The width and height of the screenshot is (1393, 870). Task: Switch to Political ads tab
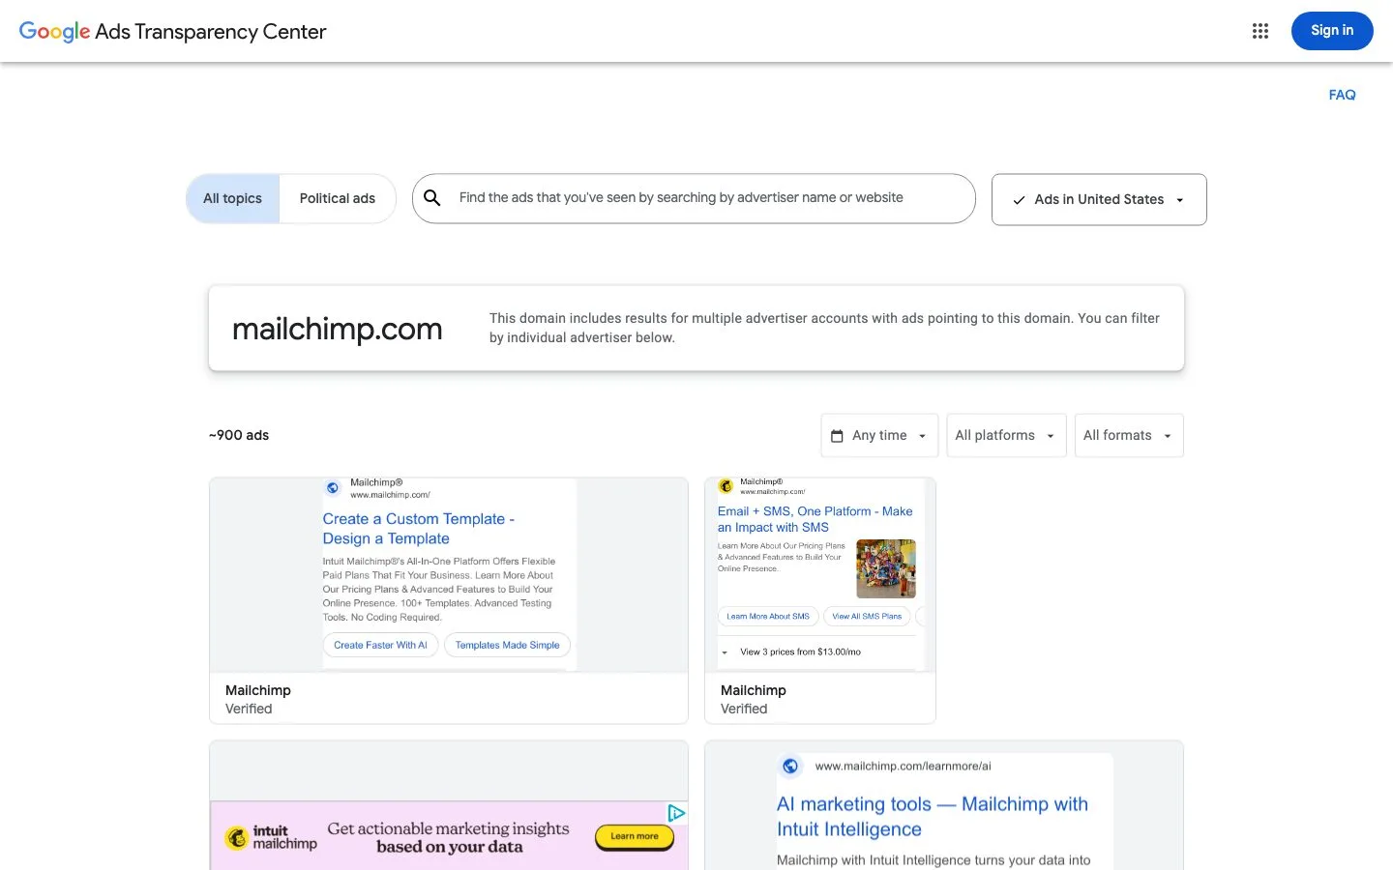coord(338,198)
